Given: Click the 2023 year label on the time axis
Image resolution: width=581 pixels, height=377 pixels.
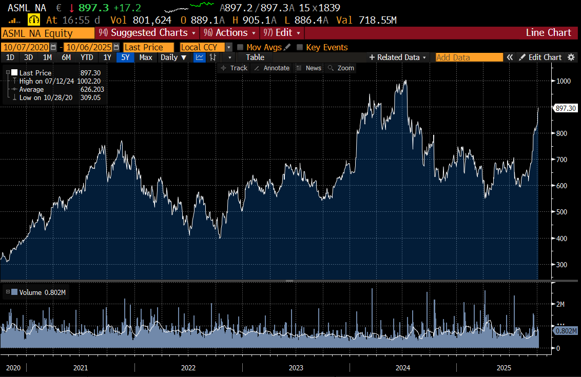Looking at the screenshot, I should click(x=296, y=368).
